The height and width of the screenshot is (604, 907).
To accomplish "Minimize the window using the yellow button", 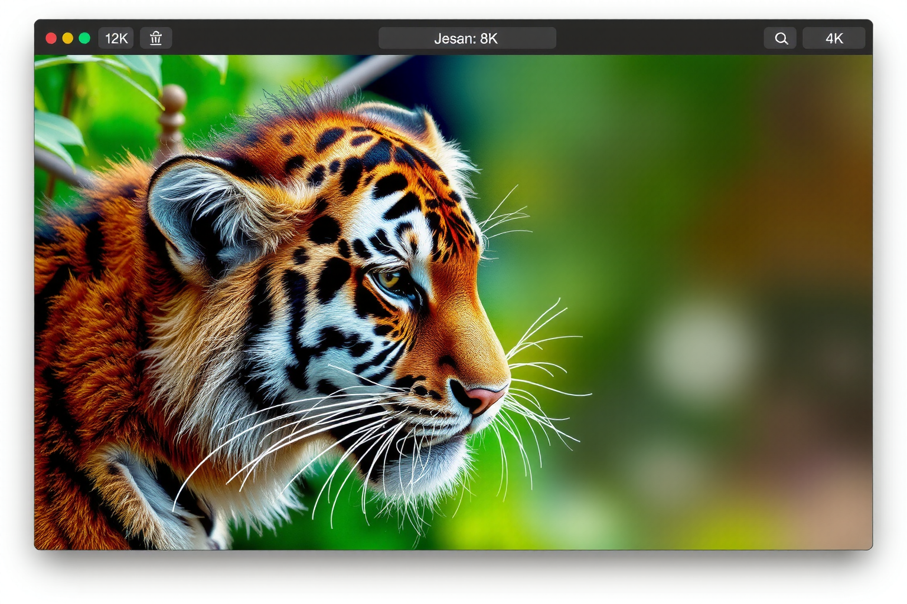I will click(68, 38).
